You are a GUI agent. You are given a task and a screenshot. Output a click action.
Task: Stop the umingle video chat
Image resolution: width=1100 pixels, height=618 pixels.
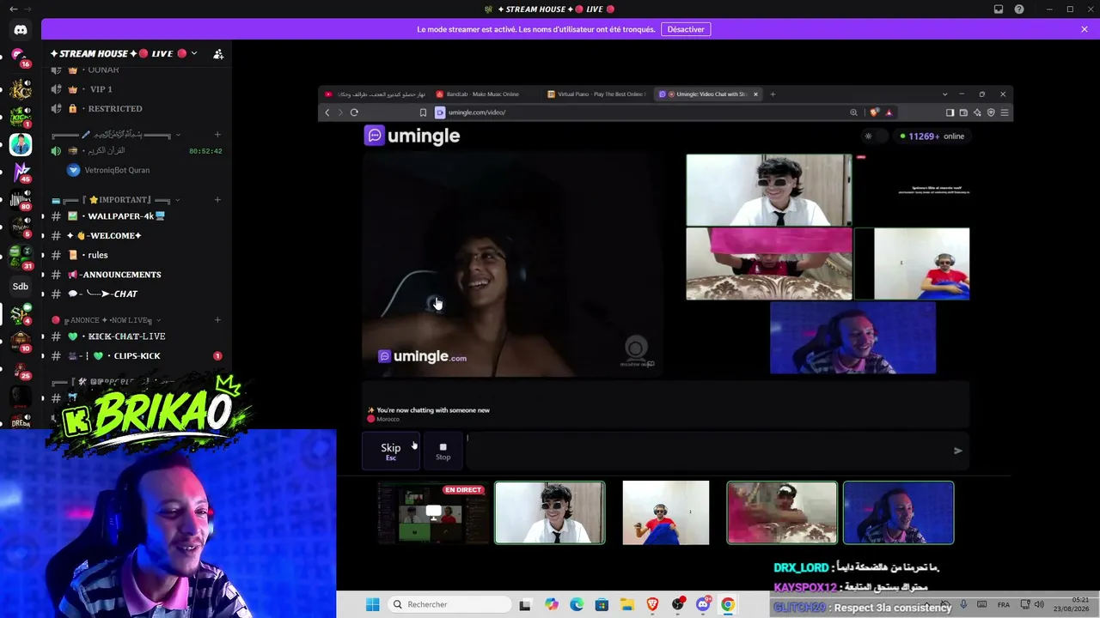(443, 451)
